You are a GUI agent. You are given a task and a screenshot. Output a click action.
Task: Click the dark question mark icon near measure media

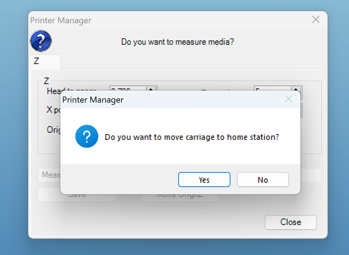41,41
